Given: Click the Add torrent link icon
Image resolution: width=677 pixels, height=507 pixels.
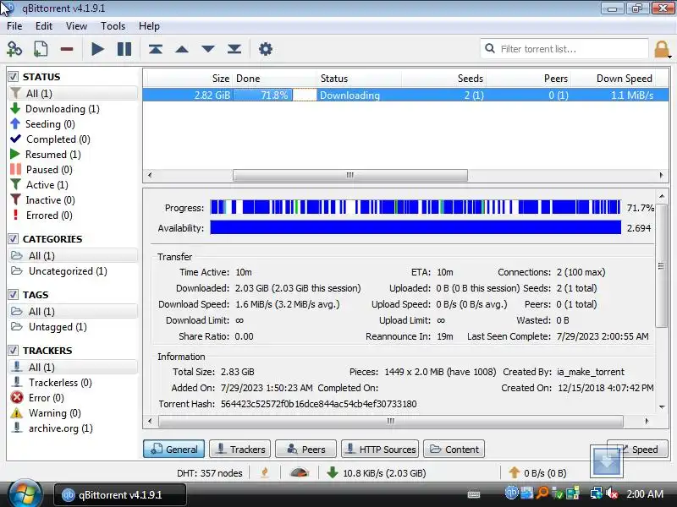Looking at the screenshot, I should [14, 49].
